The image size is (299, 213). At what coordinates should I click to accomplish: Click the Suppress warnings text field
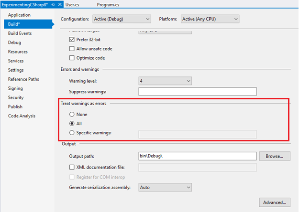197,91
